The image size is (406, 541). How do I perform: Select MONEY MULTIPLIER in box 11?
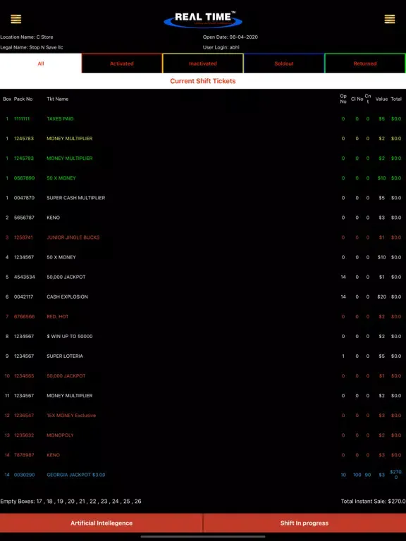coord(203,396)
